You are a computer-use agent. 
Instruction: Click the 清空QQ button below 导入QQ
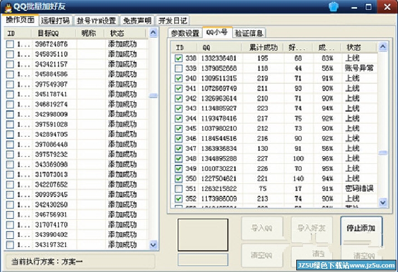coord(262,255)
